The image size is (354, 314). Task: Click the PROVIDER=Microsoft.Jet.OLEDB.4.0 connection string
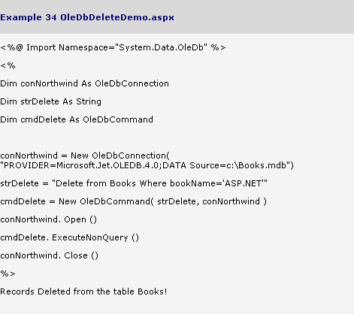coord(147,165)
